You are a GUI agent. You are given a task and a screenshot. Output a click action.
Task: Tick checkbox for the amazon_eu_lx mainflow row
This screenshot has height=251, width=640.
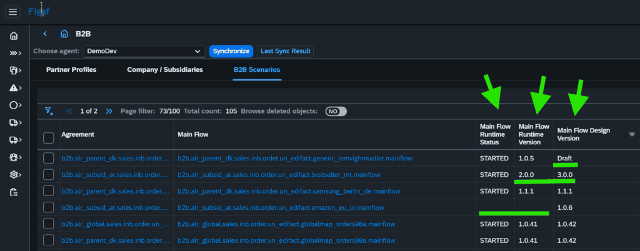point(49,207)
